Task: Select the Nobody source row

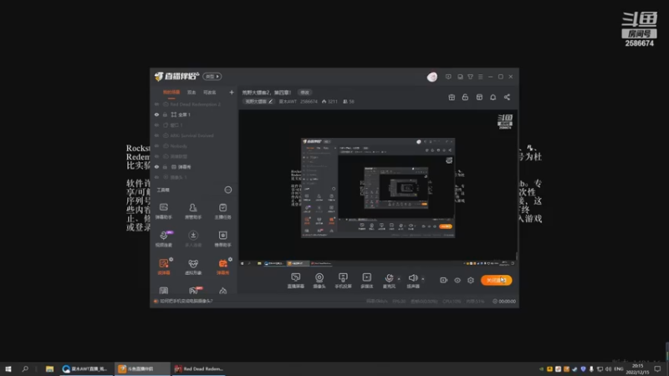Action: [x=194, y=145]
